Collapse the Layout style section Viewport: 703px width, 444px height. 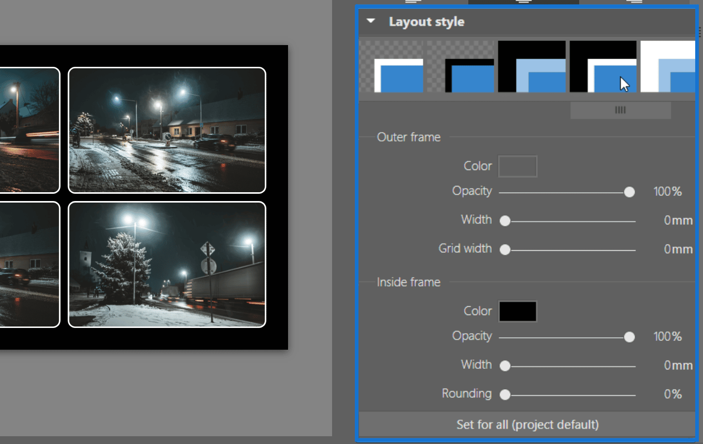pyautogui.click(x=370, y=21)
